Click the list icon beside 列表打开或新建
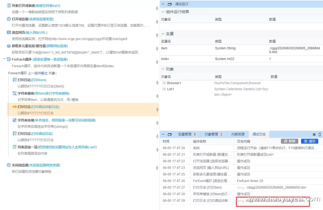 click(x=9, y=5)
